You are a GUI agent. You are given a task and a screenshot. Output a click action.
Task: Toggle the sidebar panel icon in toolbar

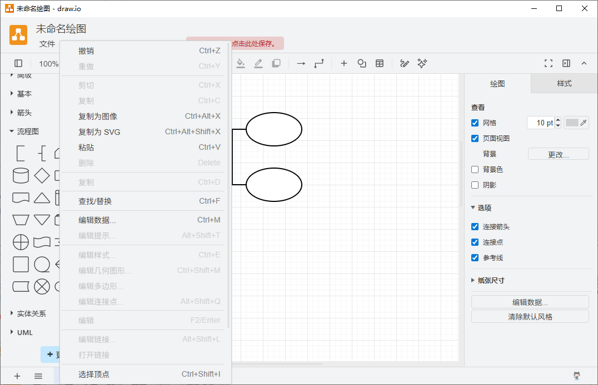pos(18,63)
